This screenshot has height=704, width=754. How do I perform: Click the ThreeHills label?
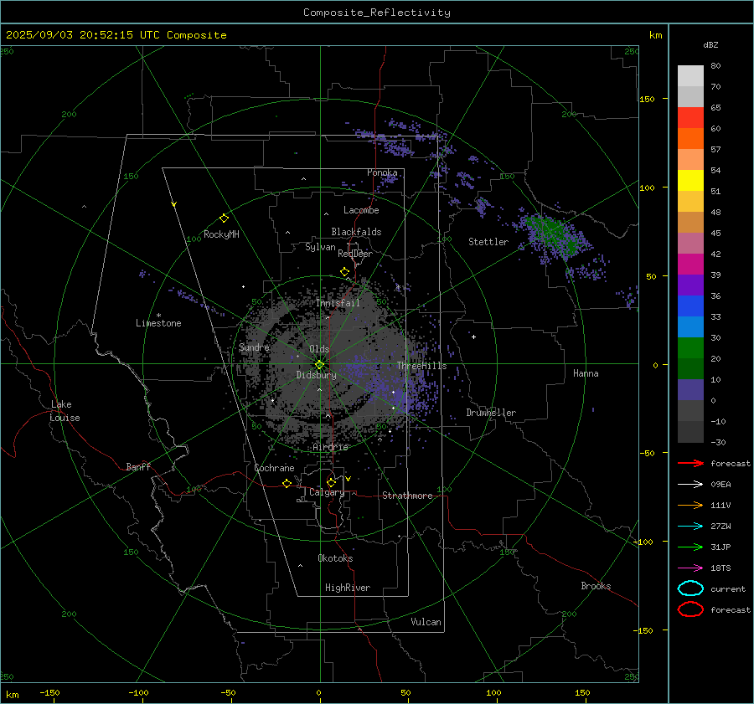[x=421, y=366]
